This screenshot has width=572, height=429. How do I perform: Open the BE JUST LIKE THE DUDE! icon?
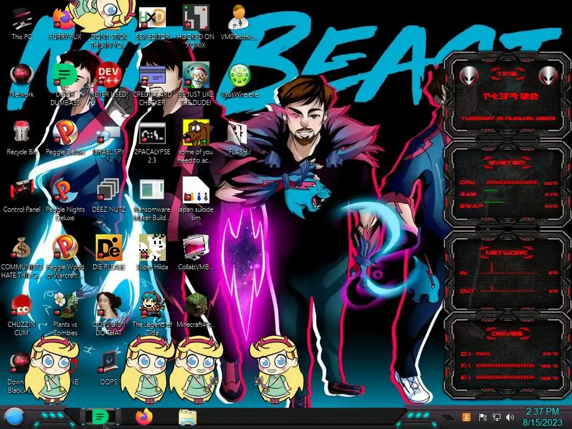coord(196,85)
